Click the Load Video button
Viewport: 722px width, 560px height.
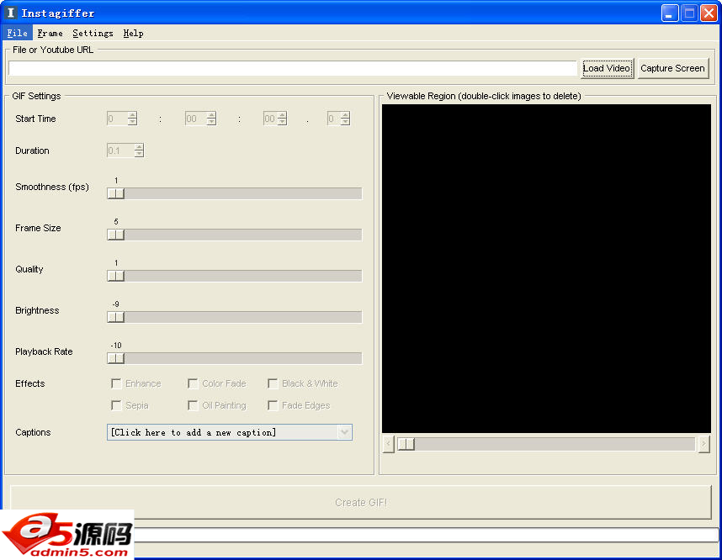(x=607, y=68)
